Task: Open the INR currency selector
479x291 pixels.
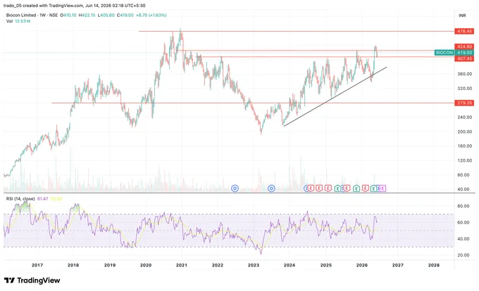Action: click(x=462, y=15)
